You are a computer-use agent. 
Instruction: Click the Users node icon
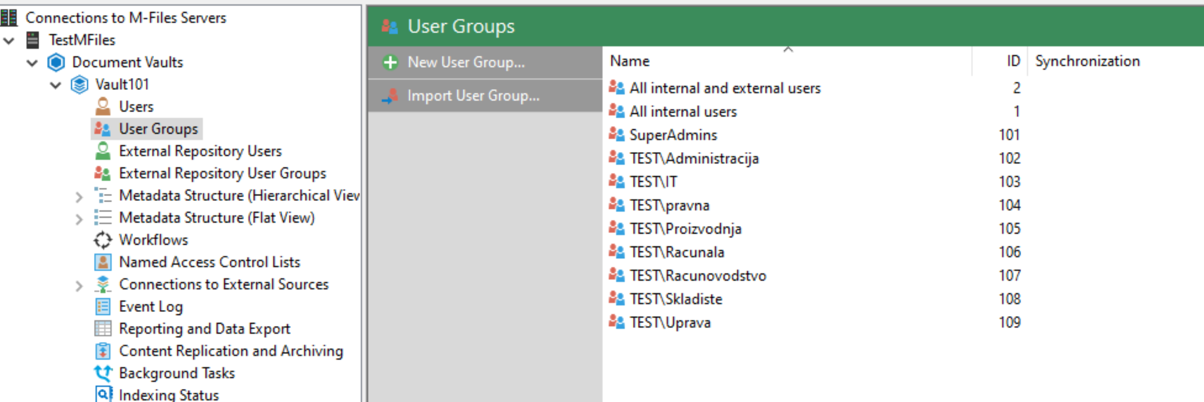click(103, 107)
